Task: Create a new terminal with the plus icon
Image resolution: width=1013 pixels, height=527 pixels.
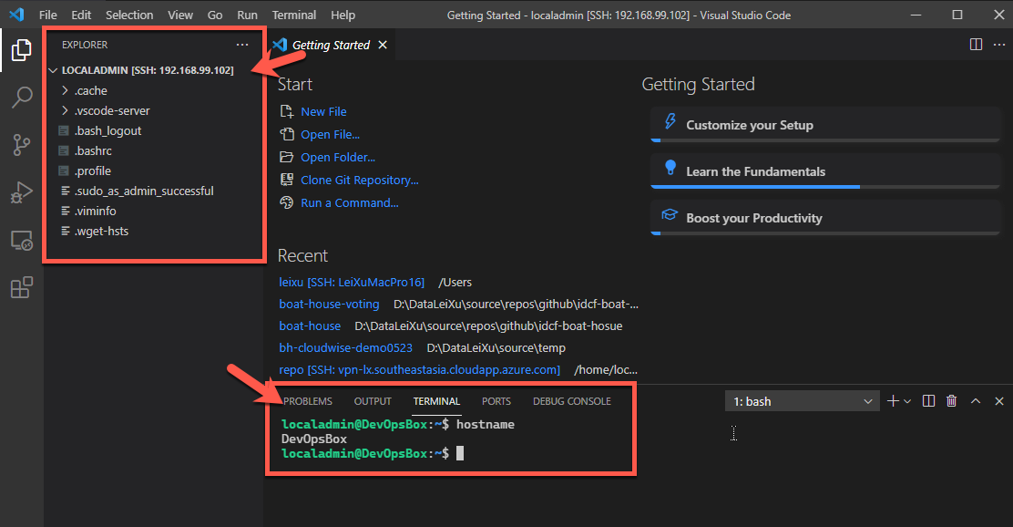Action: tap(893, 401)
